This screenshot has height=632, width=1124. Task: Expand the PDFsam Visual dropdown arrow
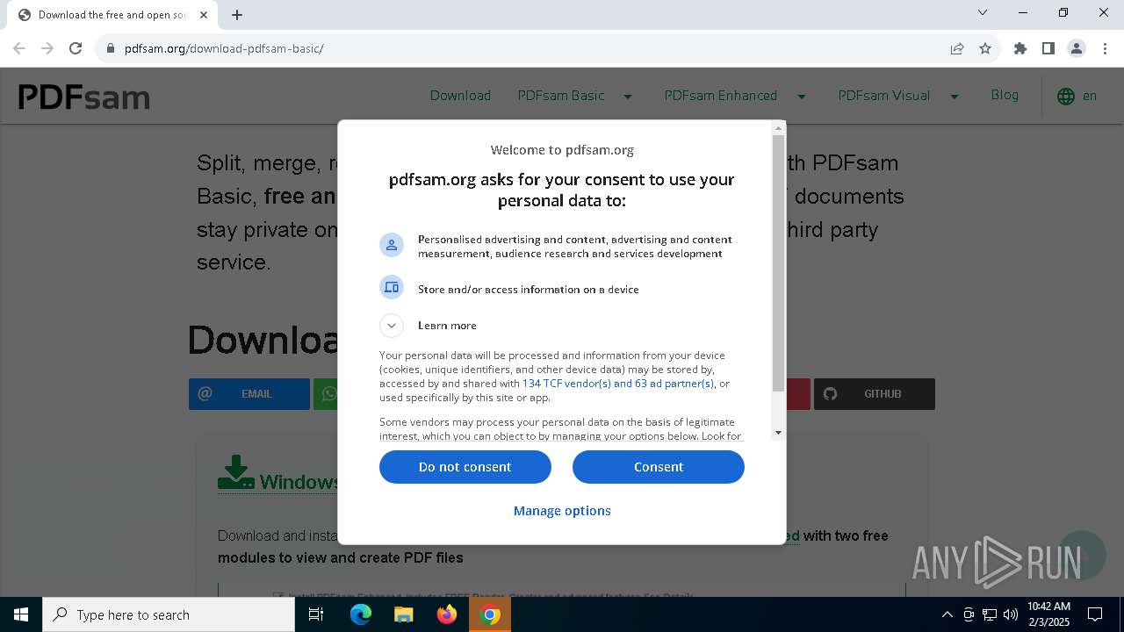pos(955,97)
